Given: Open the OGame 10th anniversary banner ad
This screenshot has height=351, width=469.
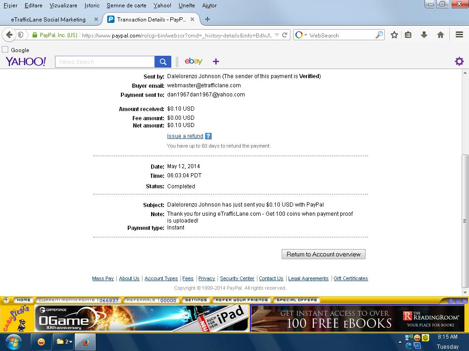Looking at the screenshot, I should click(x=142, y=318).
